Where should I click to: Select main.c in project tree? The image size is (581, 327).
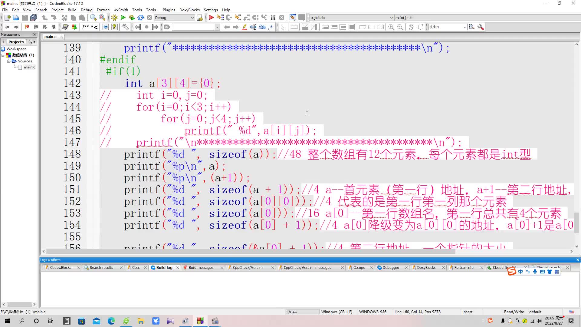[x=29, y=67]
